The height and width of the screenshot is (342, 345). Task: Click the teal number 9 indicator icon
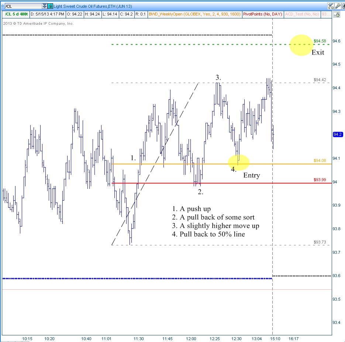pos(50,6)
